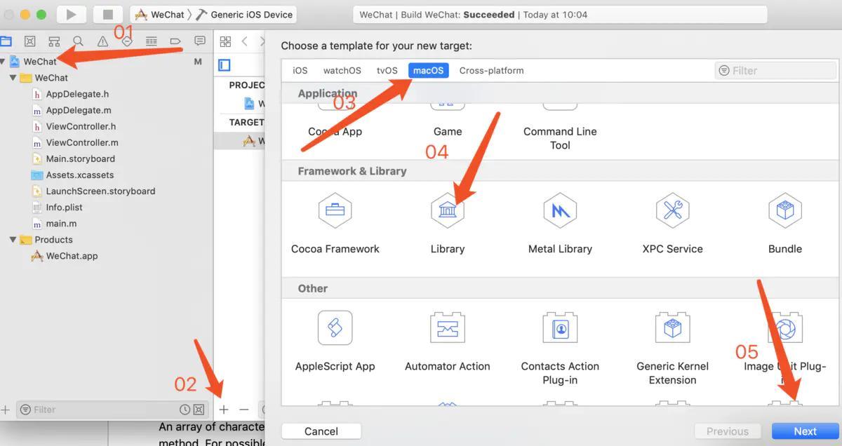Select AppDelegate.m in the navigator

point(78,110)
